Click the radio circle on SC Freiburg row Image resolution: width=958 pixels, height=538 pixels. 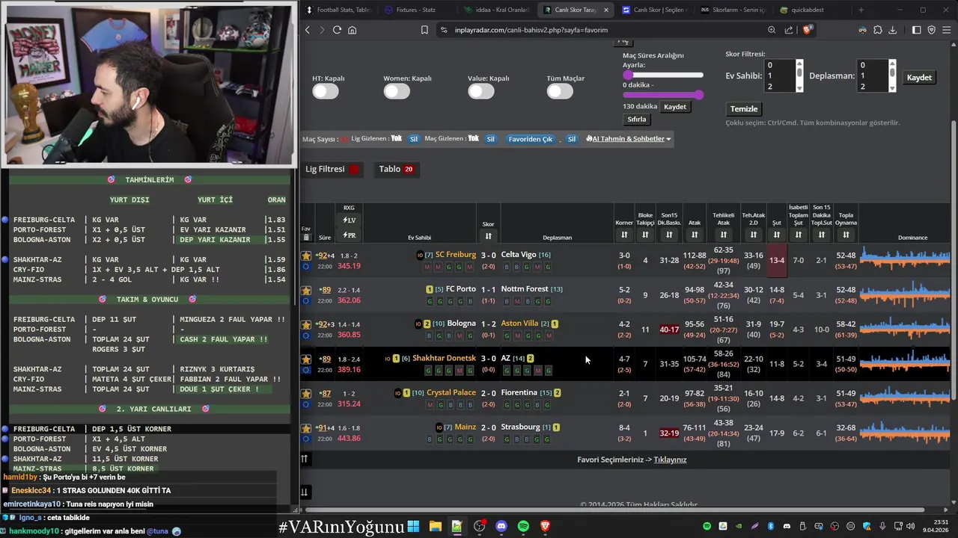tap(305, 266)
